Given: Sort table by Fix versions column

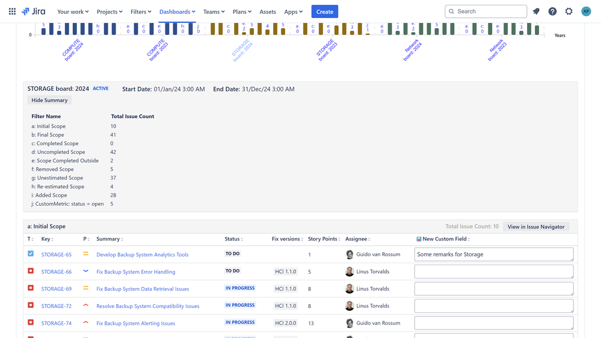Looking at the screenshot, I should click(x=287, y=239).
